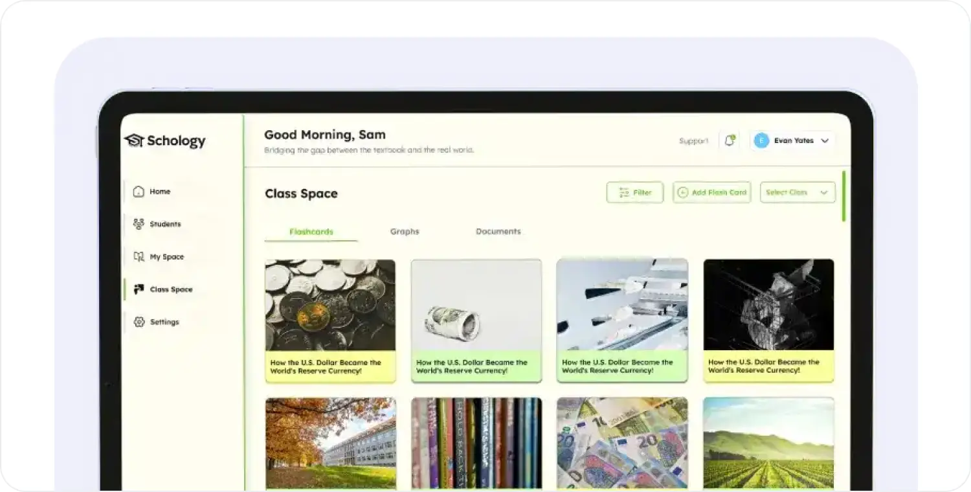The height and width of the screenshot is (492, 971).
Task: Open My Space book icon
Action: coord(139,256)
